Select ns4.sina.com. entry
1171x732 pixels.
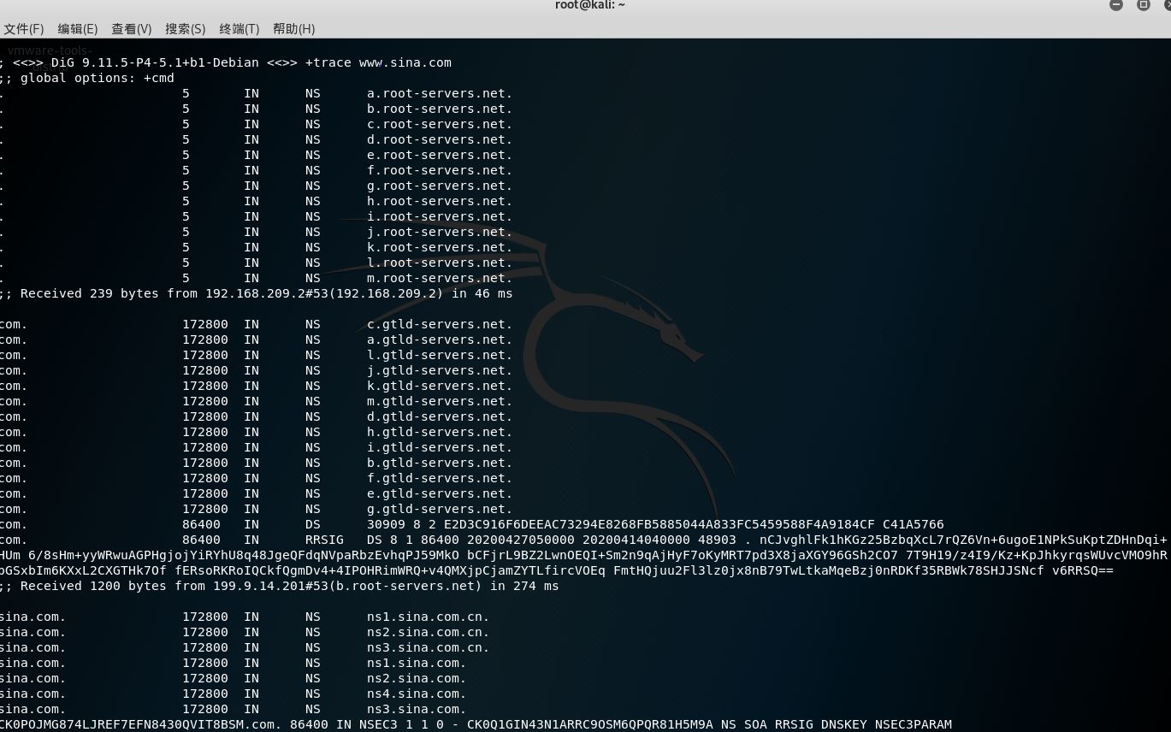click(417, 694)
